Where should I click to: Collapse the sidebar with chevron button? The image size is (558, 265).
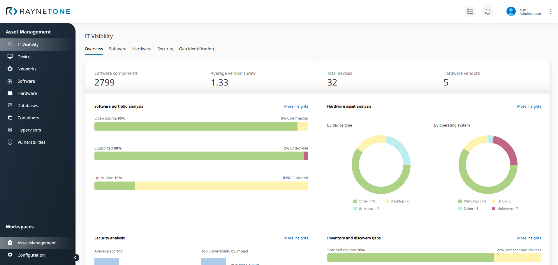(x=75, y=257)
